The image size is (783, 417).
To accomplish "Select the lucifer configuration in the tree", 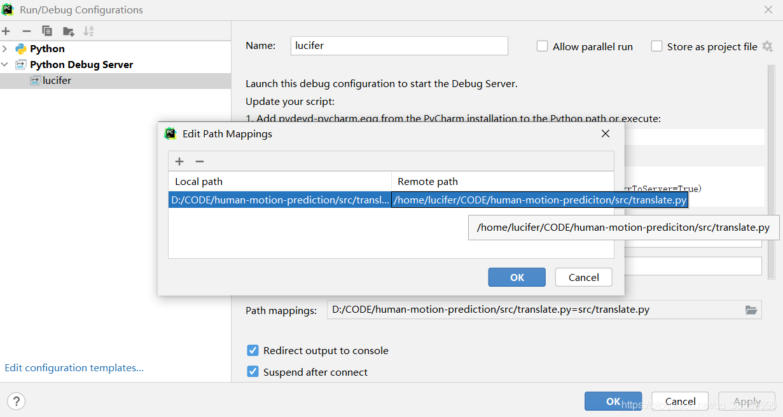I will click(x=57, y=80).
